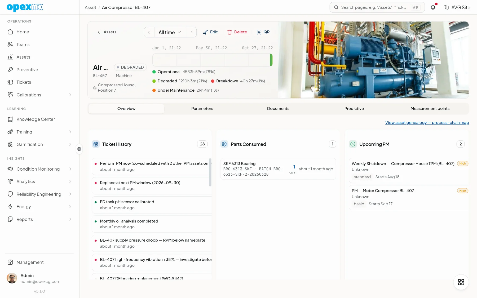Open the Management icon in sidebar
The width and height of the screenshot is (477, 298).
pyautogui.click(x=10, y=262)
